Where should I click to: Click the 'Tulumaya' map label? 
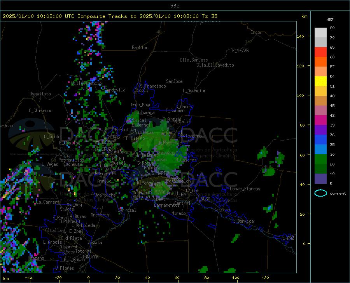(x=145, y=112)
